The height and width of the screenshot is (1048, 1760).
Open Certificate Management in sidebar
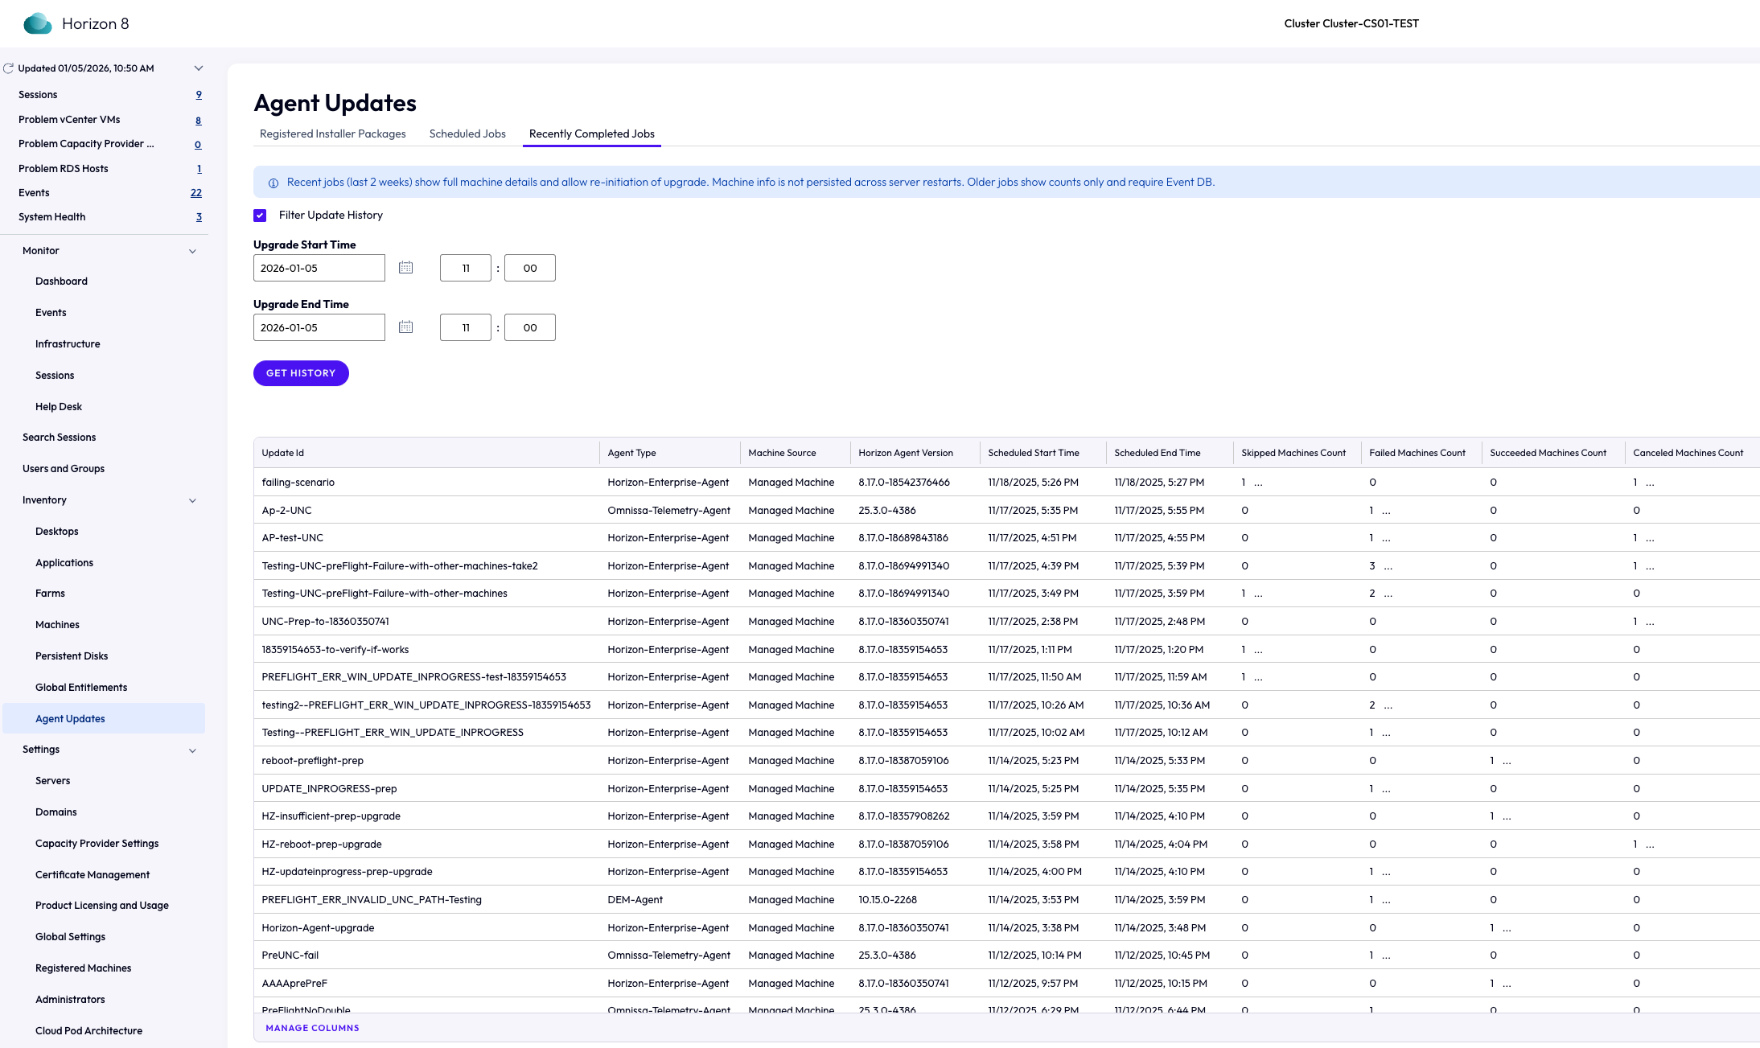pyautogui.click(x=93, y=875)
